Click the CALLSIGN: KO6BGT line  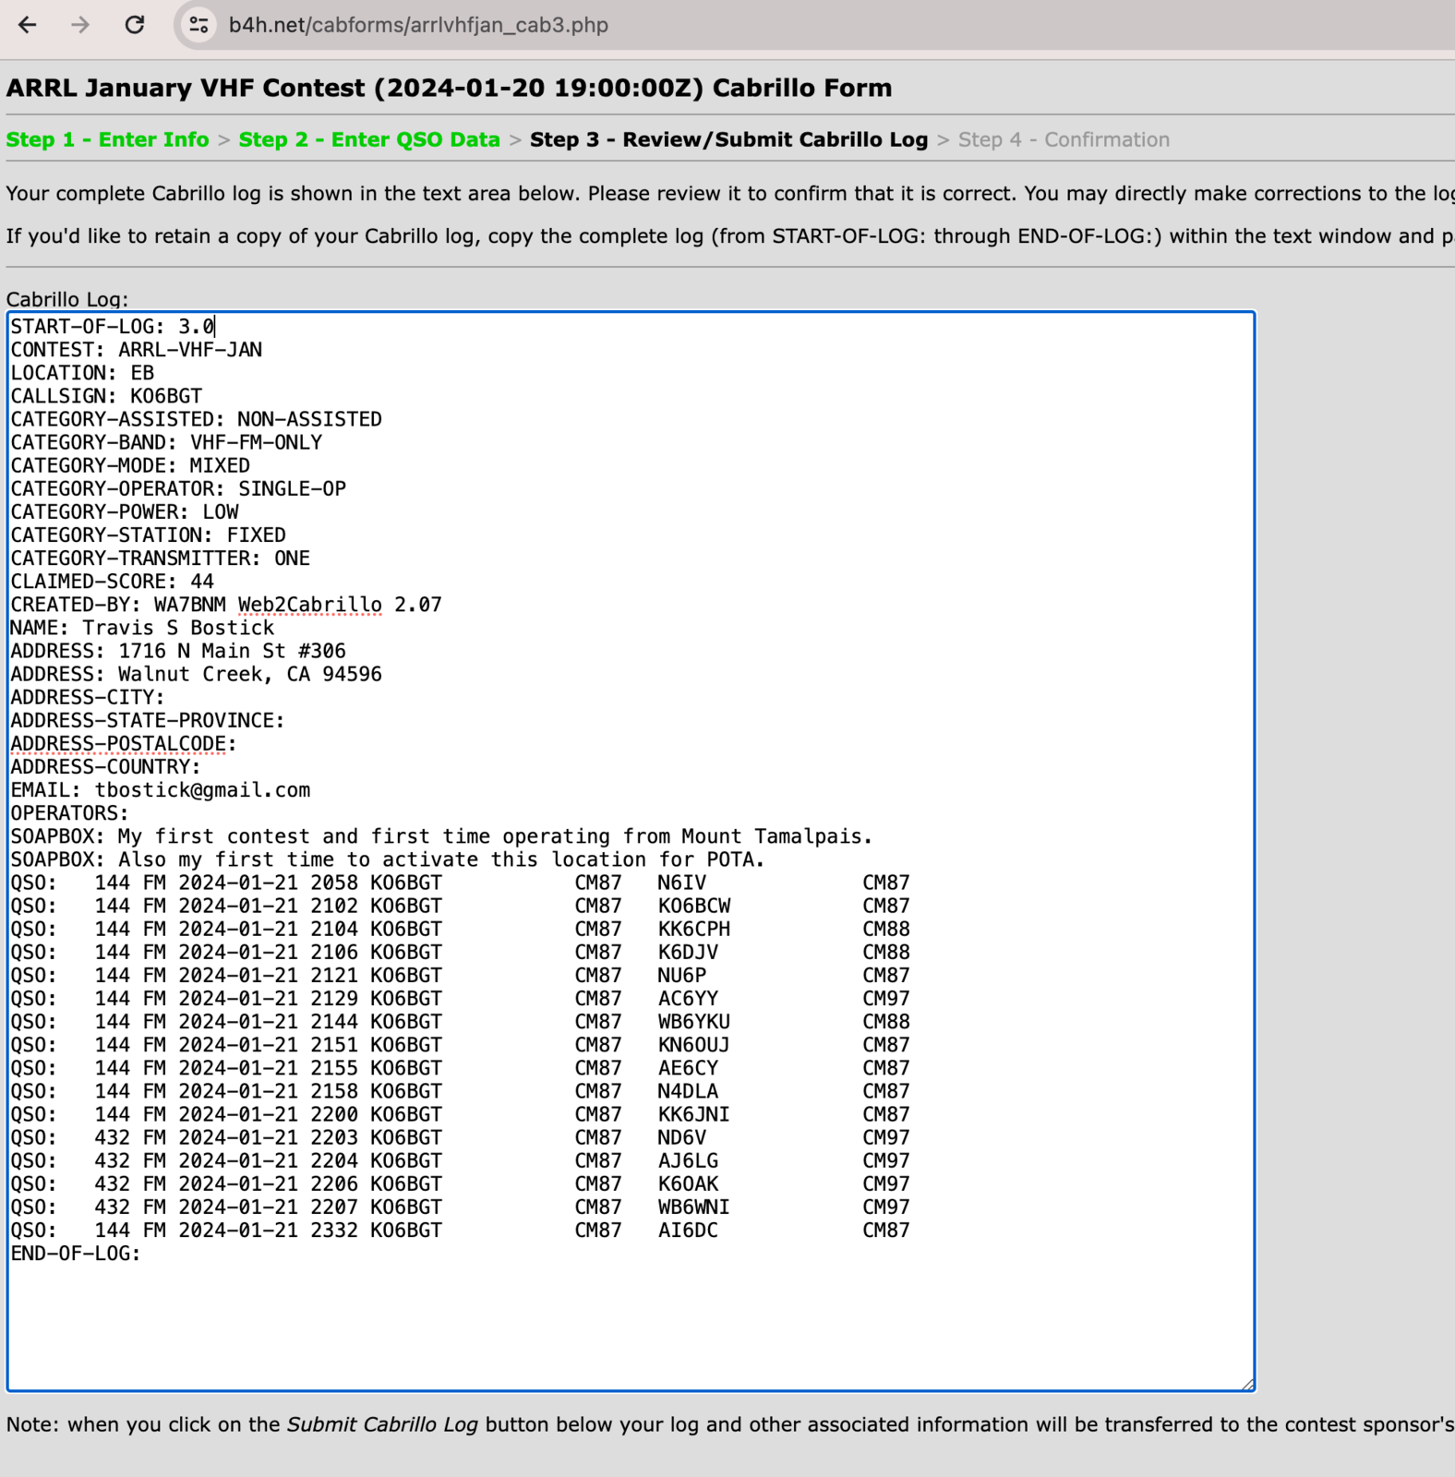pos(106,396)
